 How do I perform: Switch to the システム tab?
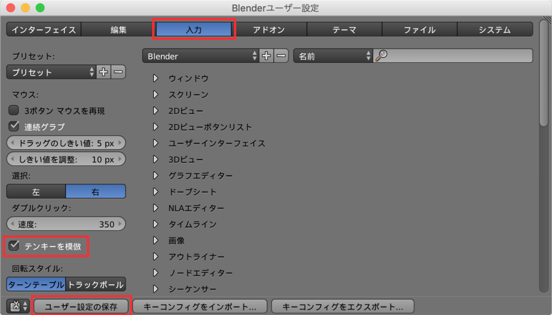point(494,30)
